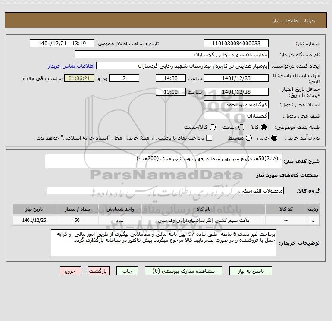This screenshot has height=321, width=332.
Task: Click the remaining time counter 01:06:21
Action: [79, 78]
